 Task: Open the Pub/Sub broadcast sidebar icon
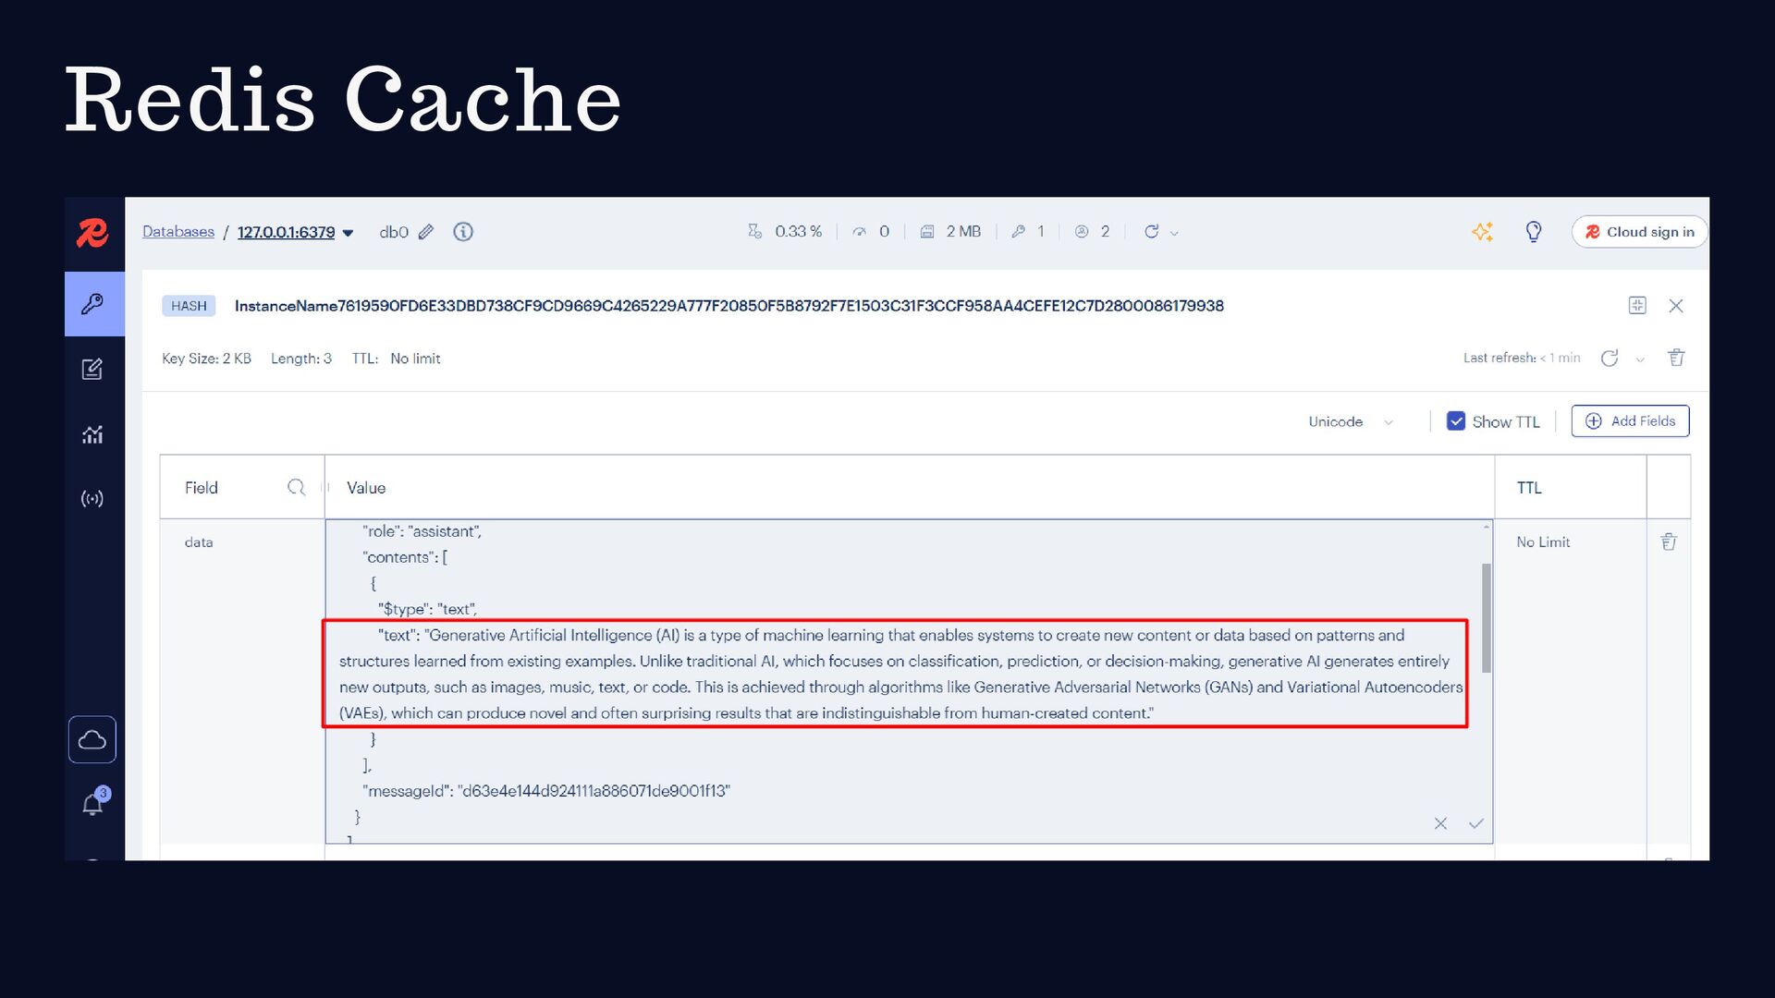coord(92,499)
